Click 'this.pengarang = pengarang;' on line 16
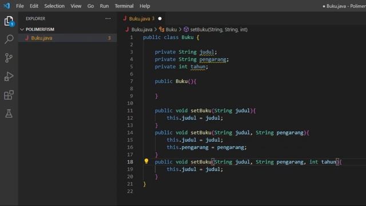Viewport: 366px width, 206px height. [x=206, y=147]
